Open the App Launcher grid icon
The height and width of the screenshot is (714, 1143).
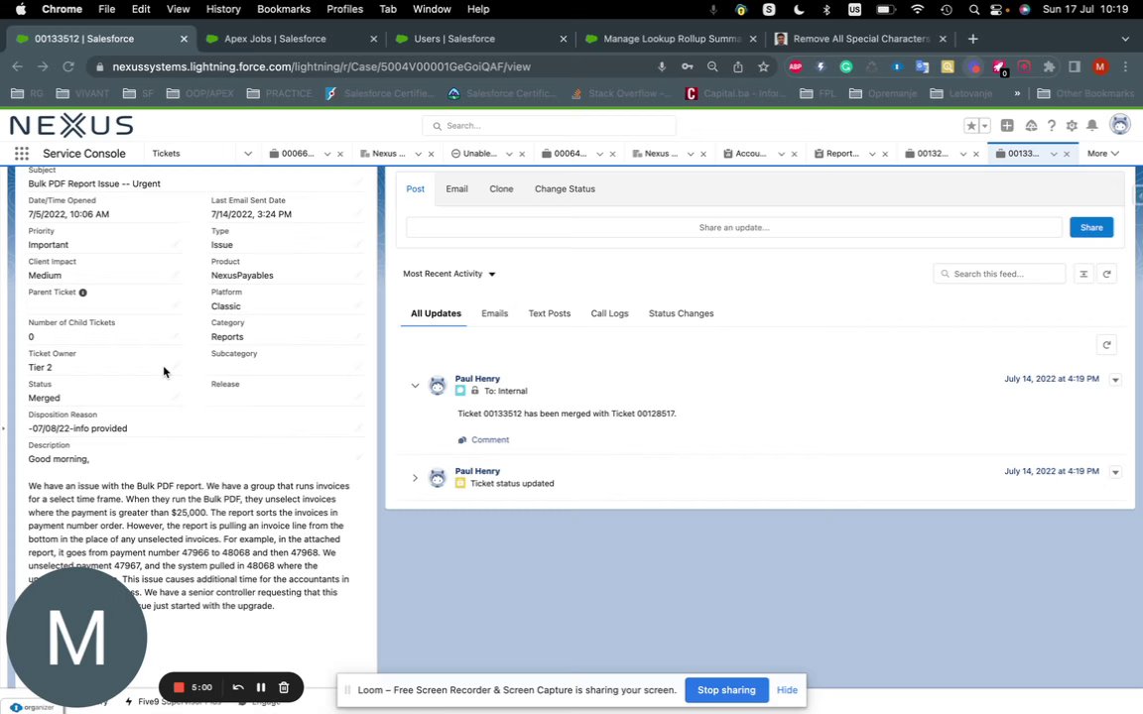pyautogui.click(x=22, y=153)
